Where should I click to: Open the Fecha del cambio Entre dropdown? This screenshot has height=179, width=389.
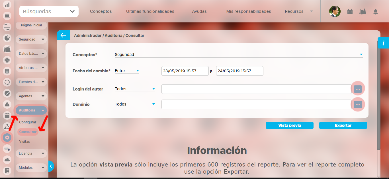click(x=127, y=71)
